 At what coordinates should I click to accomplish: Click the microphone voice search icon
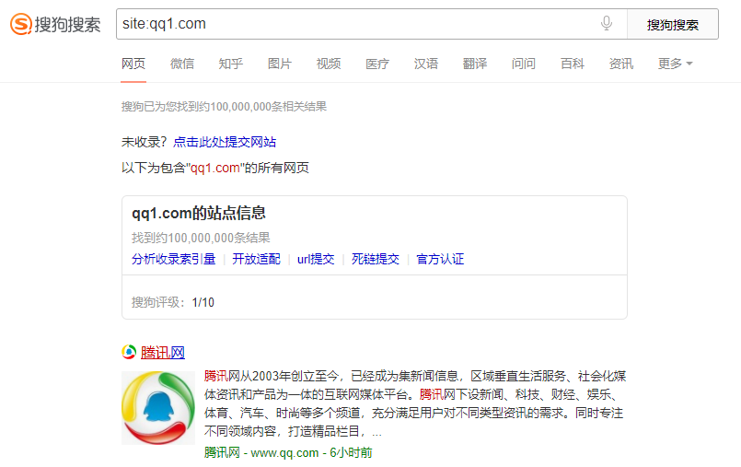607,24
